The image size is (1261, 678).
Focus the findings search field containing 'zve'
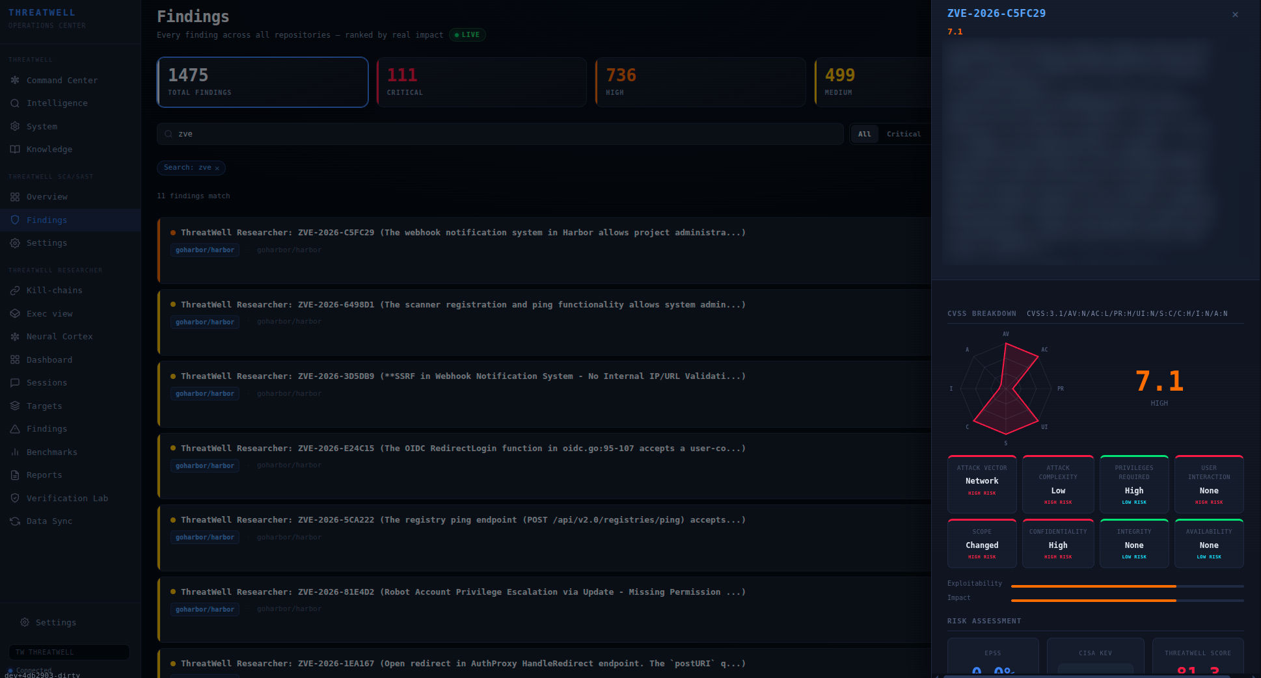(500, 134)
